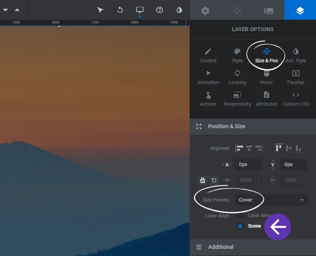Edit the X position field
Screen dimensions: 316x256
pyautogui.click(x=248, y=164)
